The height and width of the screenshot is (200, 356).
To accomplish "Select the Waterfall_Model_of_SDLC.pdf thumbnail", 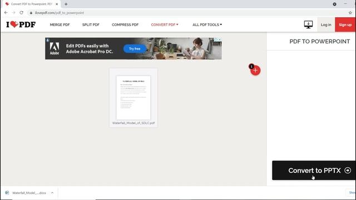I will 133,98.
